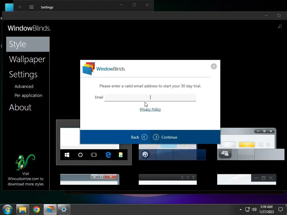Open Advanced settings sub-item

[x=24, y=86]
